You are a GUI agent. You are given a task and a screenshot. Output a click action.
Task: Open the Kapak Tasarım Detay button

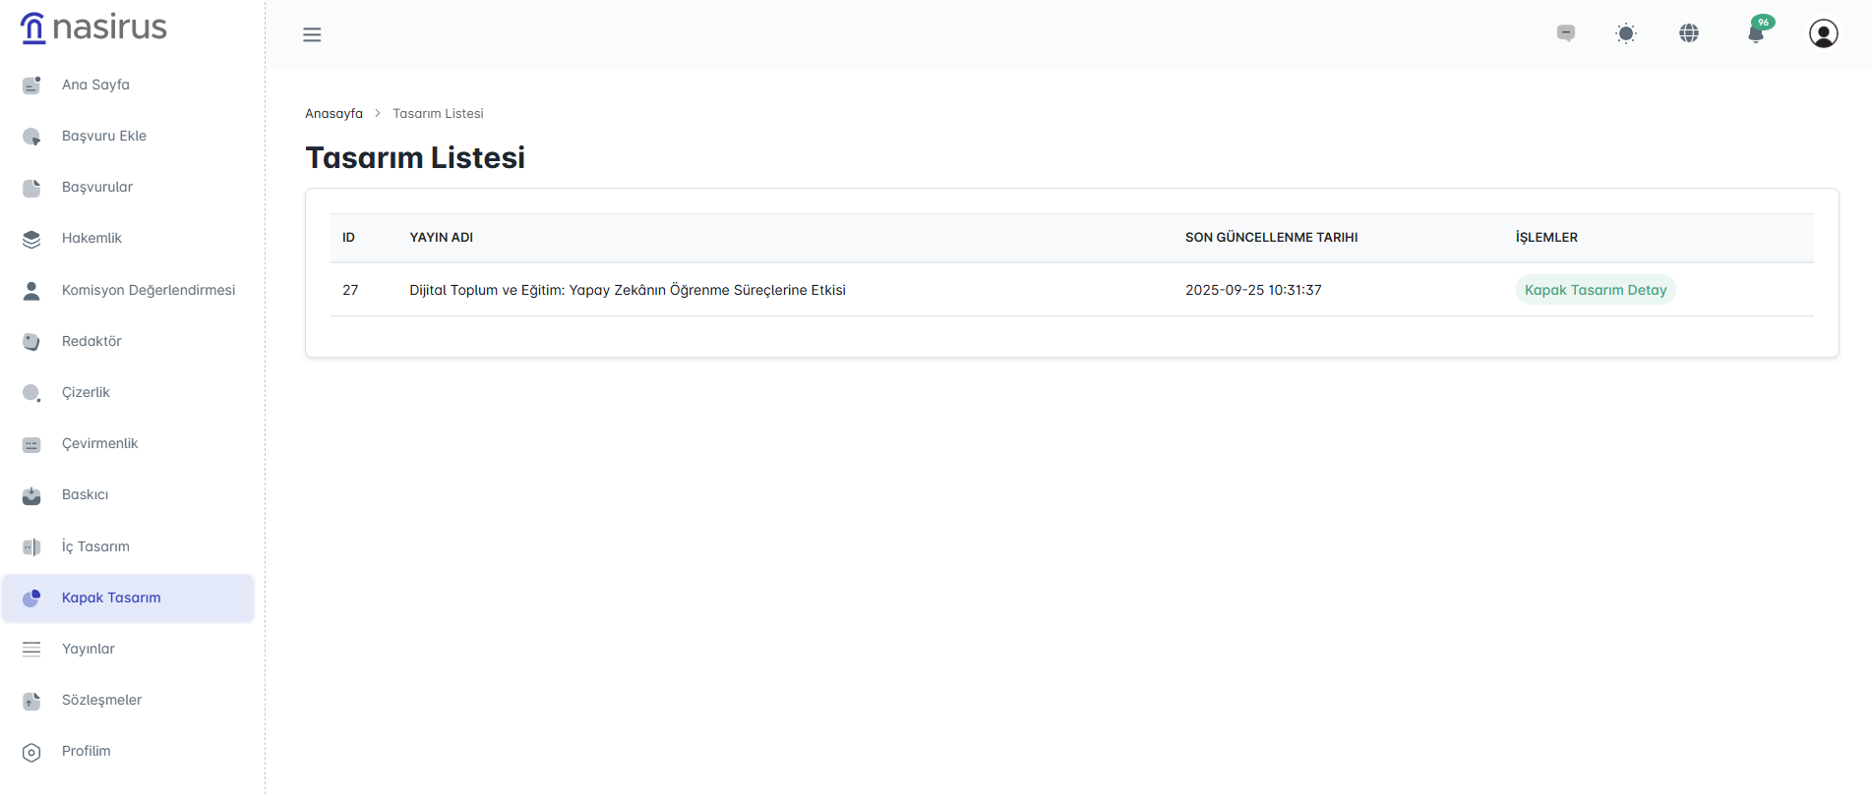pyautogui.click(x=1595, y=290)
